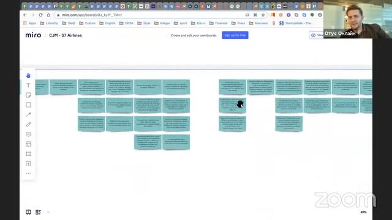Click the View eye mode button

pos(316,35)
